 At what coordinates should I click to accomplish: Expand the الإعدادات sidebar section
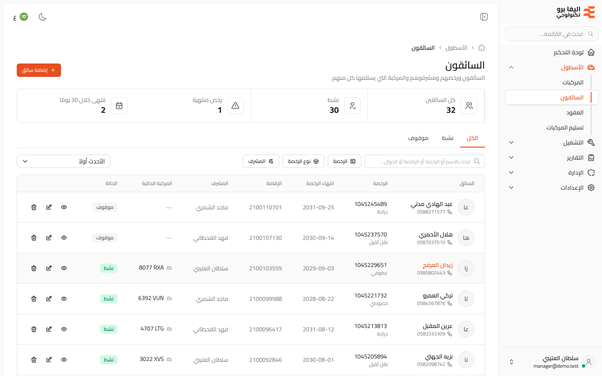pos(552,188)
